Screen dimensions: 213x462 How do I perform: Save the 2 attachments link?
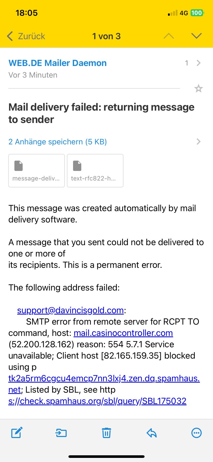pos(58,142)
